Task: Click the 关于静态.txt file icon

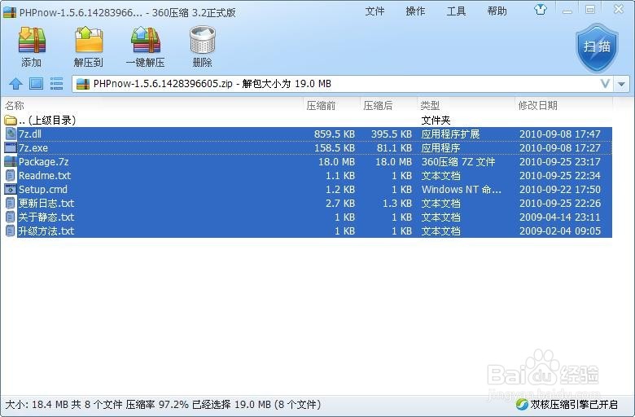Action: (11, 217)
